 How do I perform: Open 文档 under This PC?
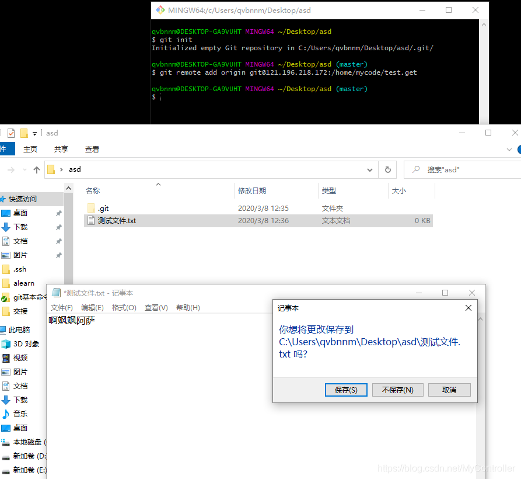click(20, 386)
